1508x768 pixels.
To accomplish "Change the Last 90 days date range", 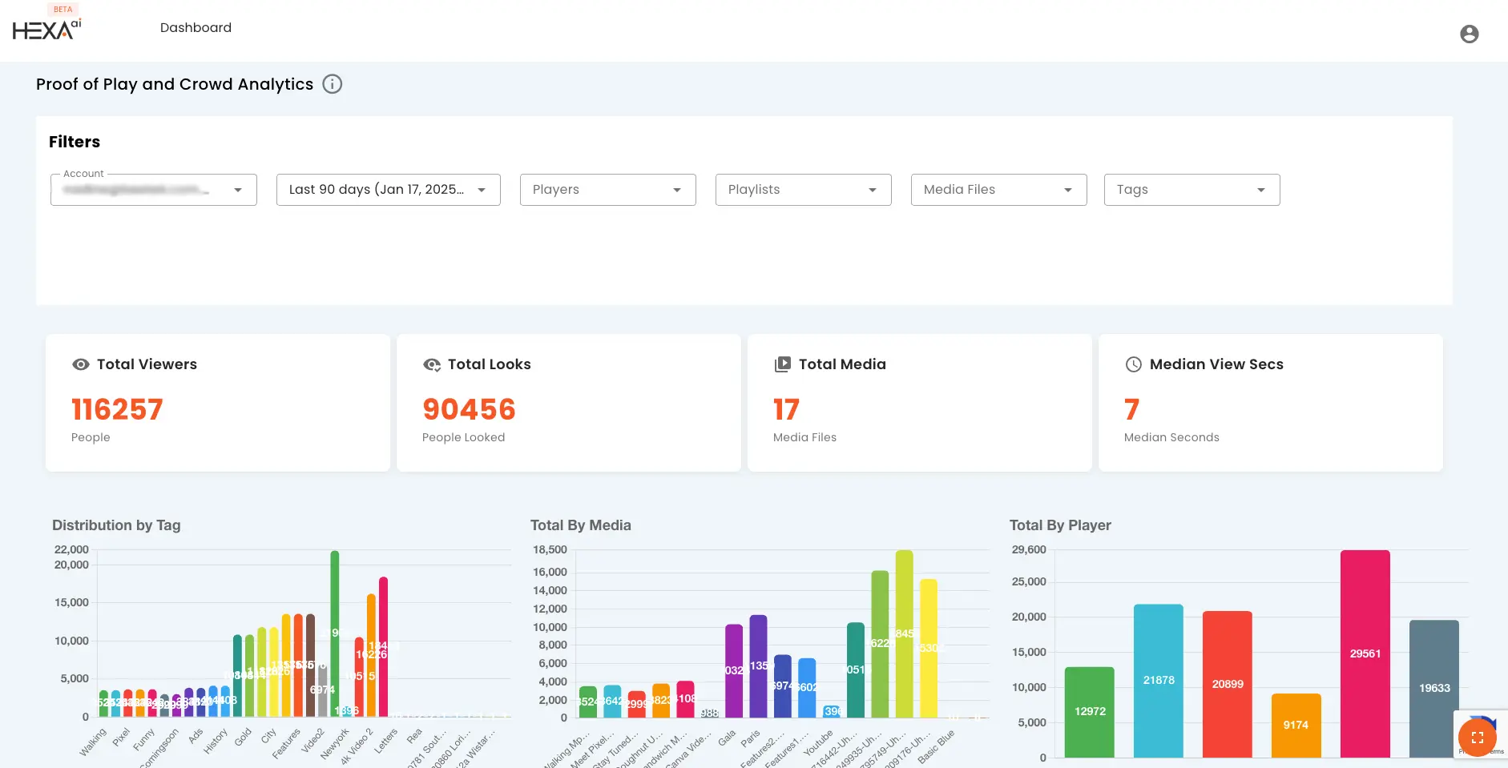I will coord(388,190).
